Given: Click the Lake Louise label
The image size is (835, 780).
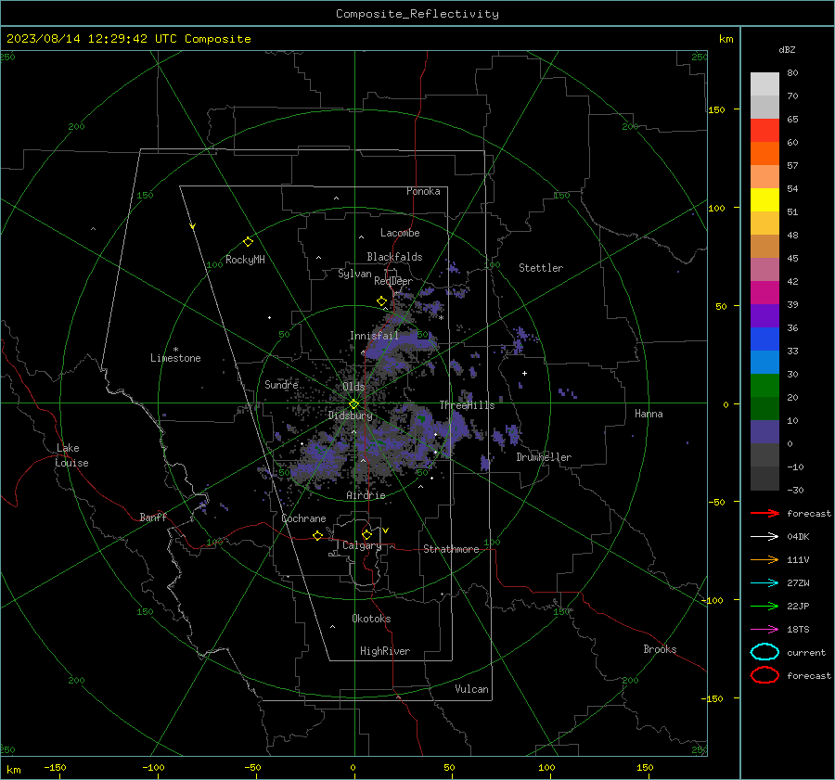Looking at the screenshot, I should (x=71, y=455).
